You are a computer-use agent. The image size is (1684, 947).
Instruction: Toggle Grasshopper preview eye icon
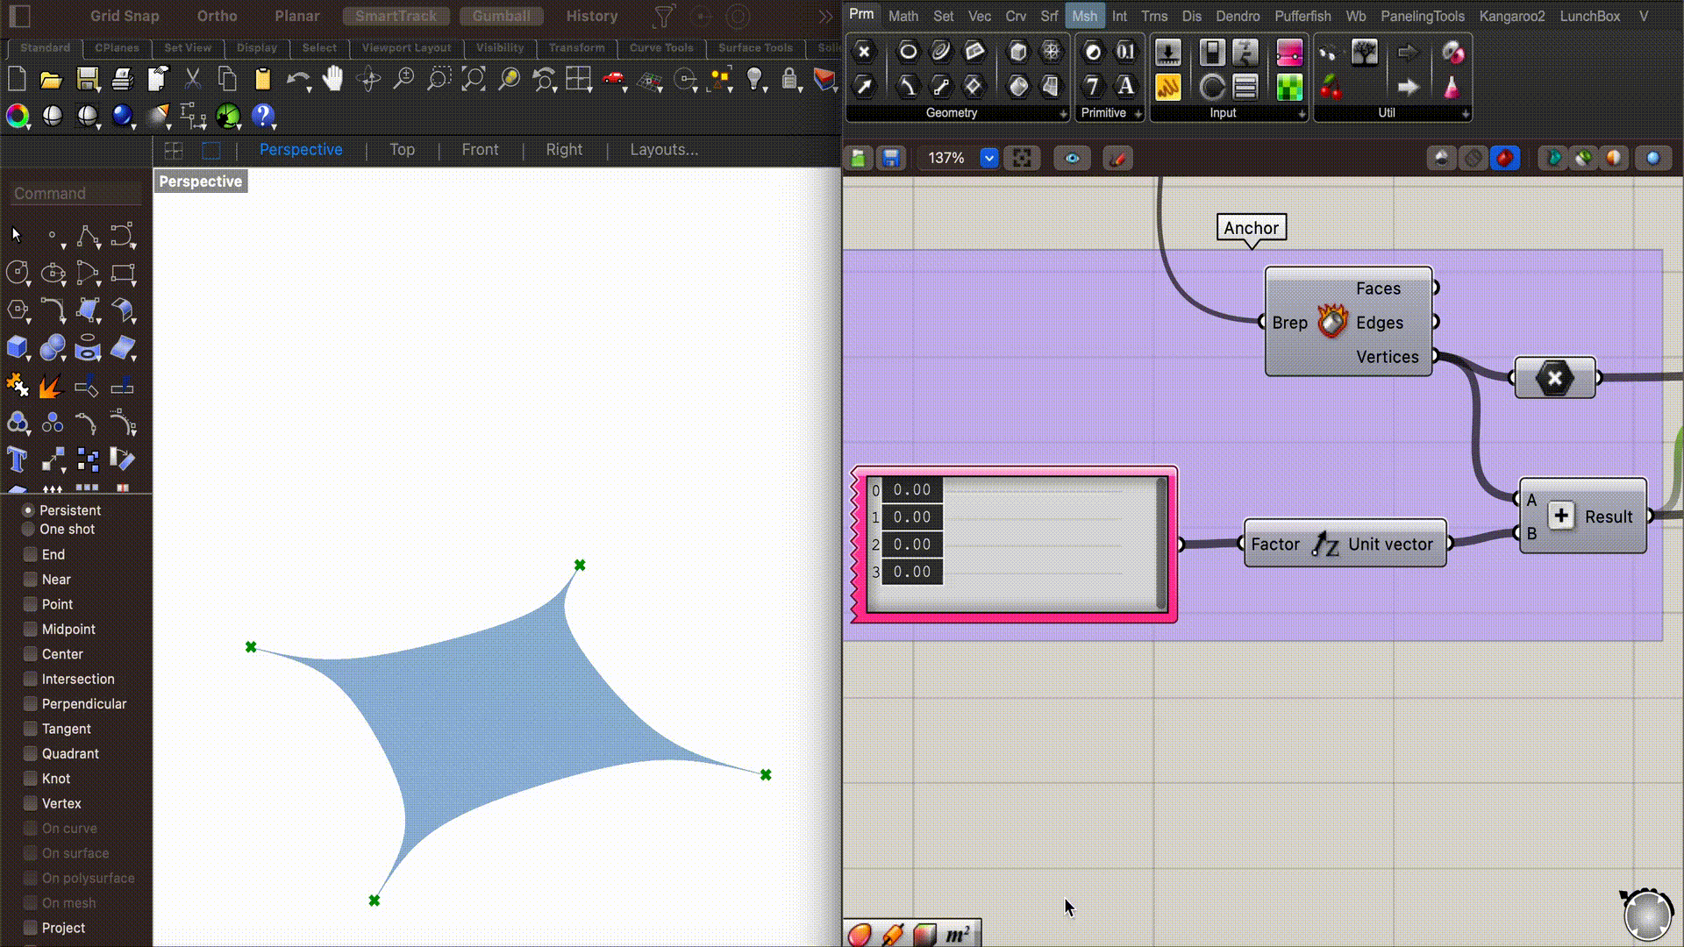click(1072, 158)
